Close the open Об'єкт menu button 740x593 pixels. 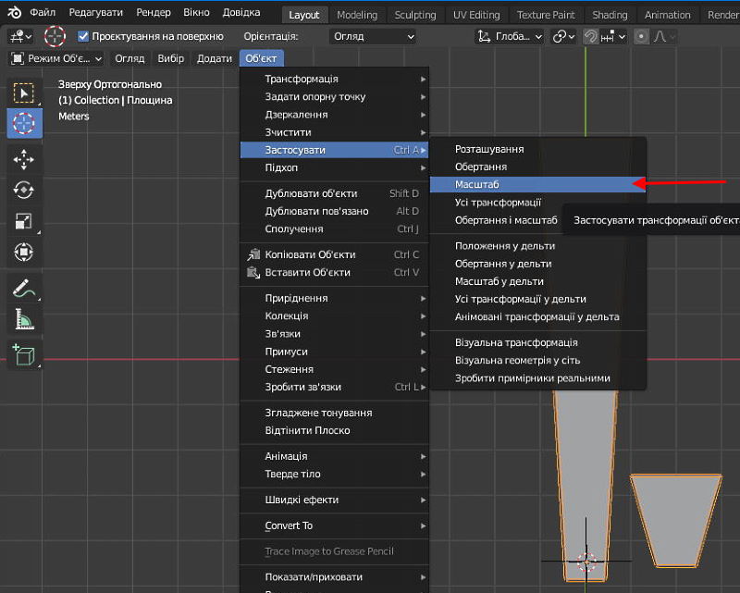tap(261, 58)
